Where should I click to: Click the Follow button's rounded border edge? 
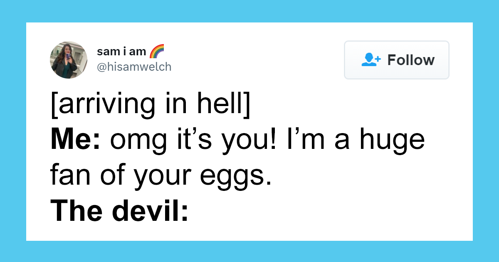(396, 42)
